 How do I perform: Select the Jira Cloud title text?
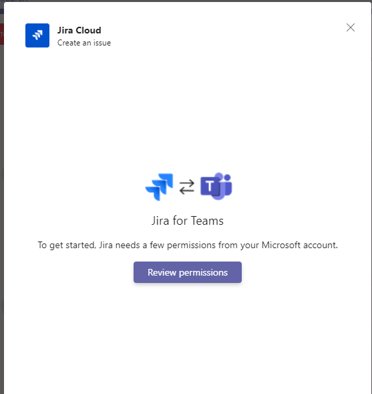coord(79,30)
